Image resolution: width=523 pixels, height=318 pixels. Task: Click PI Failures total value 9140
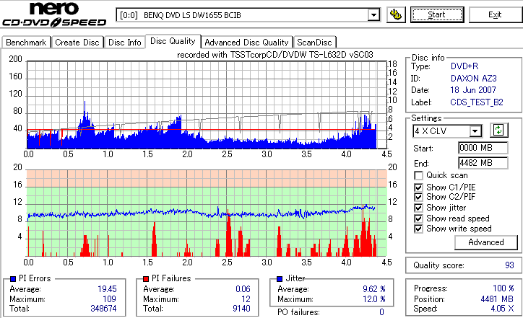(x=241, y=309)
